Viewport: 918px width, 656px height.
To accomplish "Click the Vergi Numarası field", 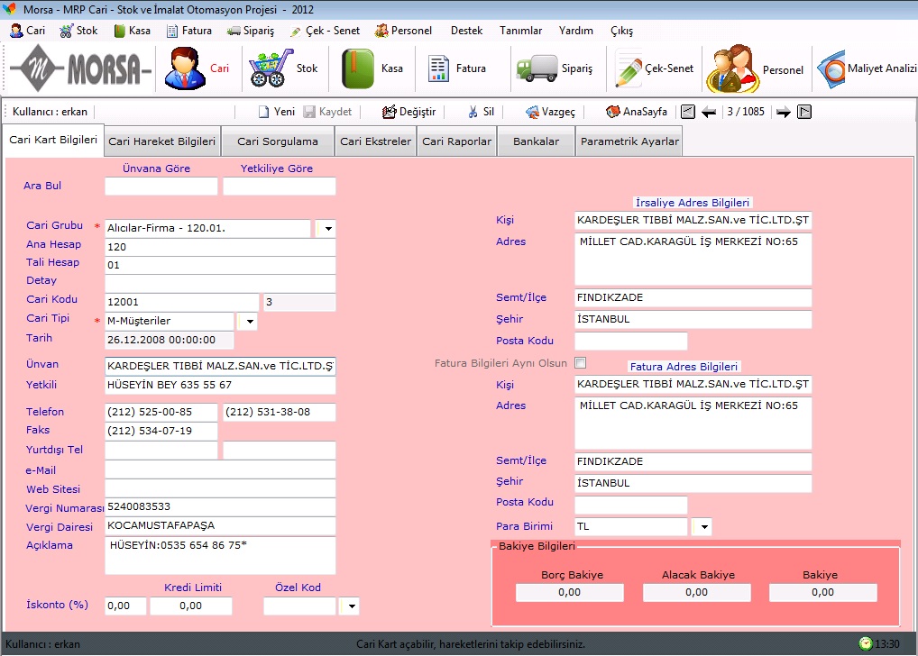I will pyautogui.click(x=220, y=506).
